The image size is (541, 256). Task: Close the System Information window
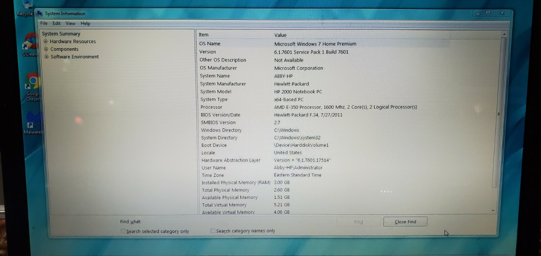[502, 13]
